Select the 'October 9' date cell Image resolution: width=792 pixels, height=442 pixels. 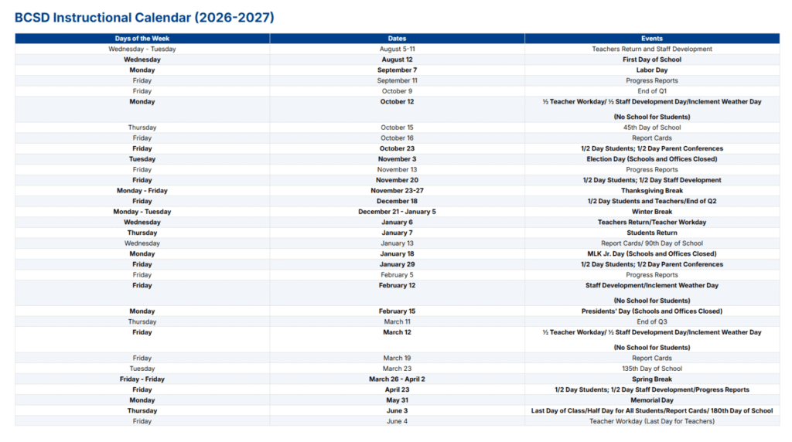pyautogui.click(x=397, y=91)
